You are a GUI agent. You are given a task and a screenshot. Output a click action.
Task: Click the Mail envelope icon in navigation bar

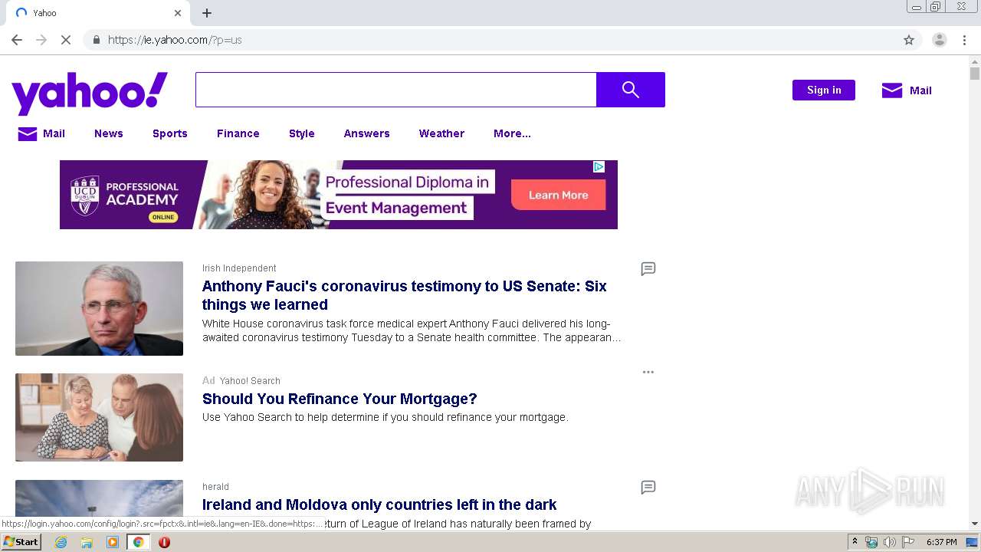(28, 134)
